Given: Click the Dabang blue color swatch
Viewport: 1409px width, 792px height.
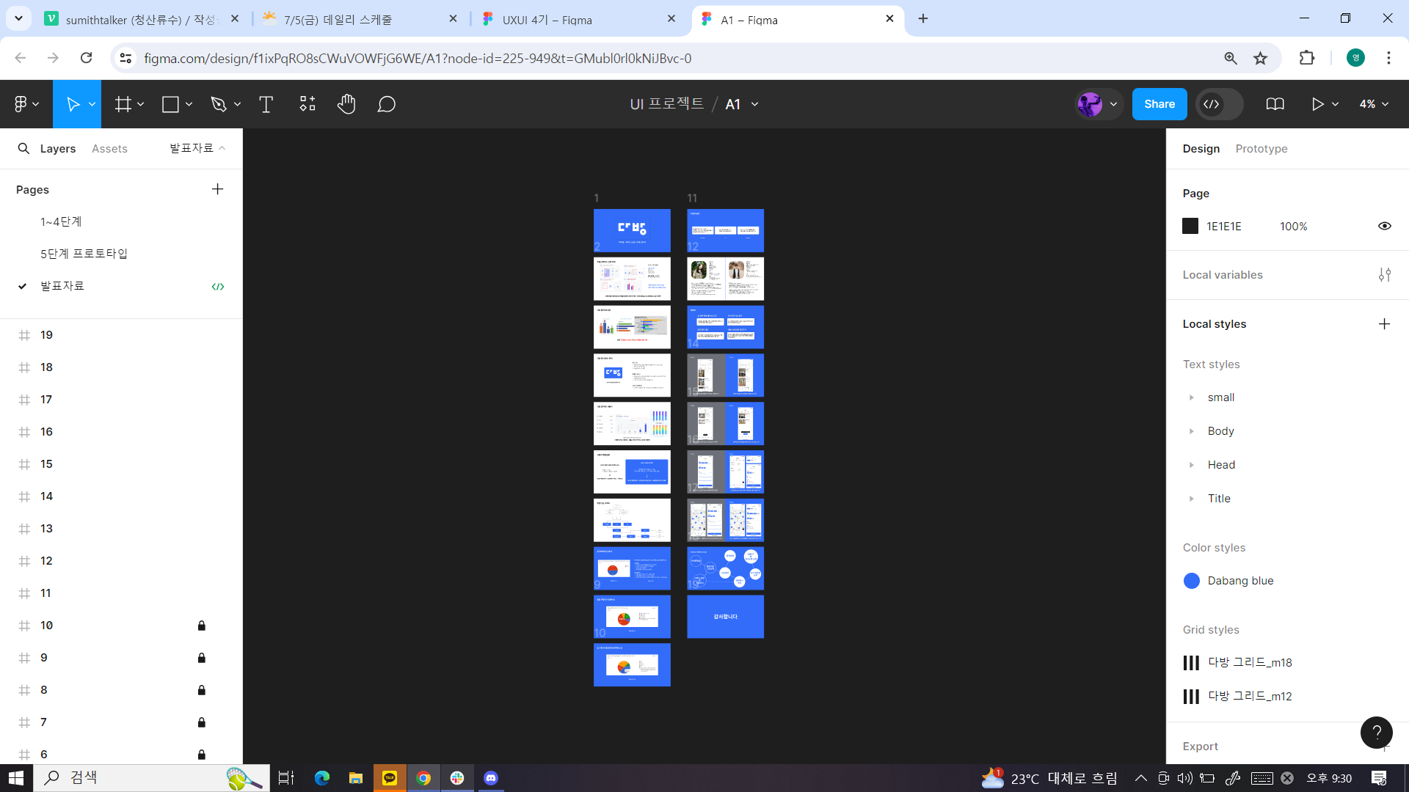Looking at the screenshot, I should click(x=1191, y=581).
